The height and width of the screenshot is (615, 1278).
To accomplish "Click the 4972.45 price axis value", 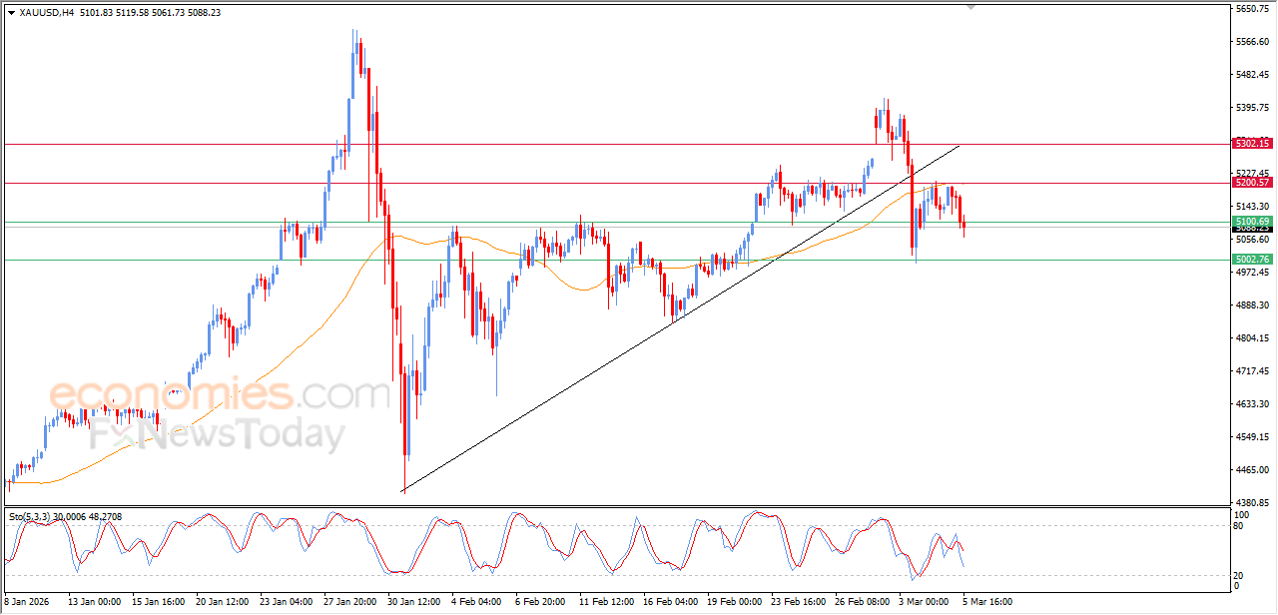I will pyautogui.click(x=1253, y=272).
